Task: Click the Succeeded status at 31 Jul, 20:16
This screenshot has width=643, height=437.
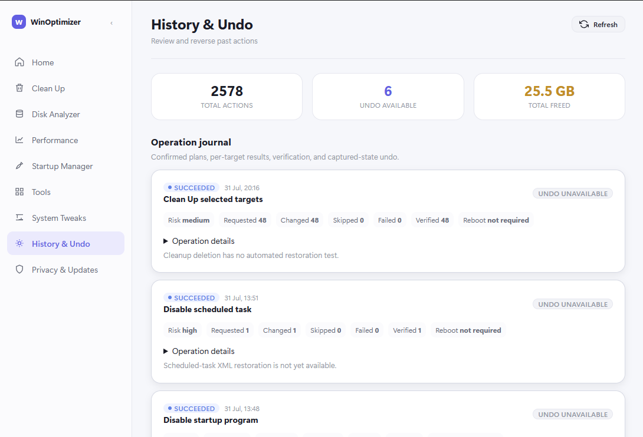Action: (191, 187)
